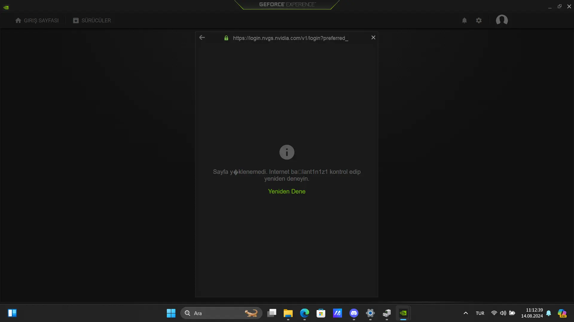This screenshot has width=574, height=322.
Task: Go back in the login dialog
Action: click(202, 38)
